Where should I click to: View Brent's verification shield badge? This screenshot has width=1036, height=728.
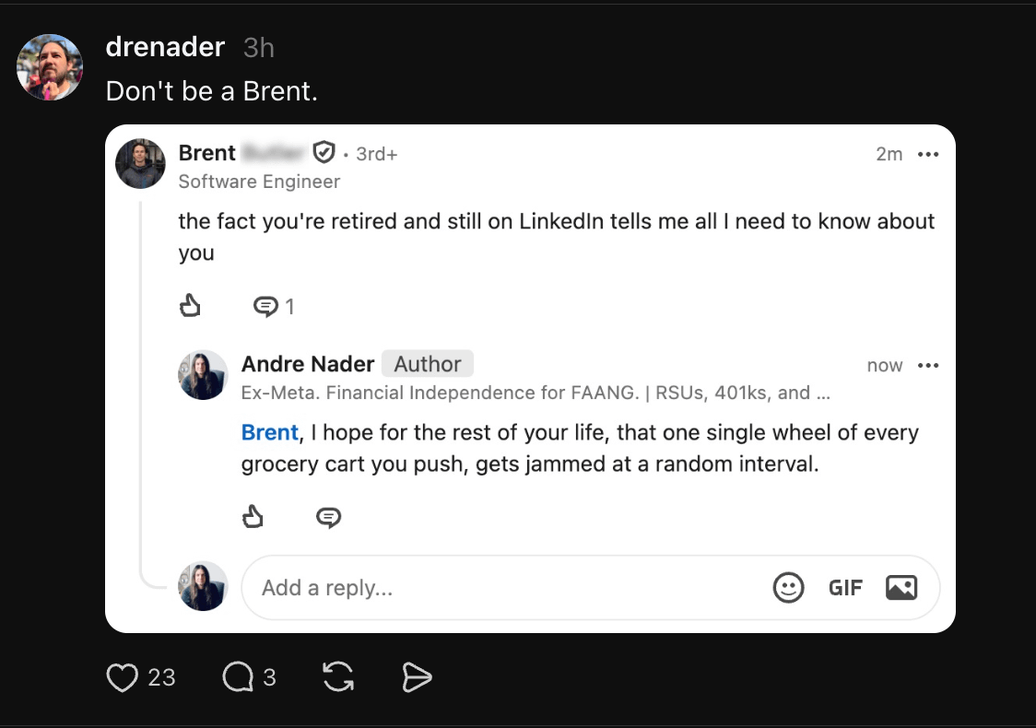click(324, 152)
